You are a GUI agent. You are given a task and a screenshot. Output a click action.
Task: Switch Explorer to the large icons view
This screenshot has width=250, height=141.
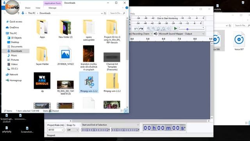coord(126,110)
